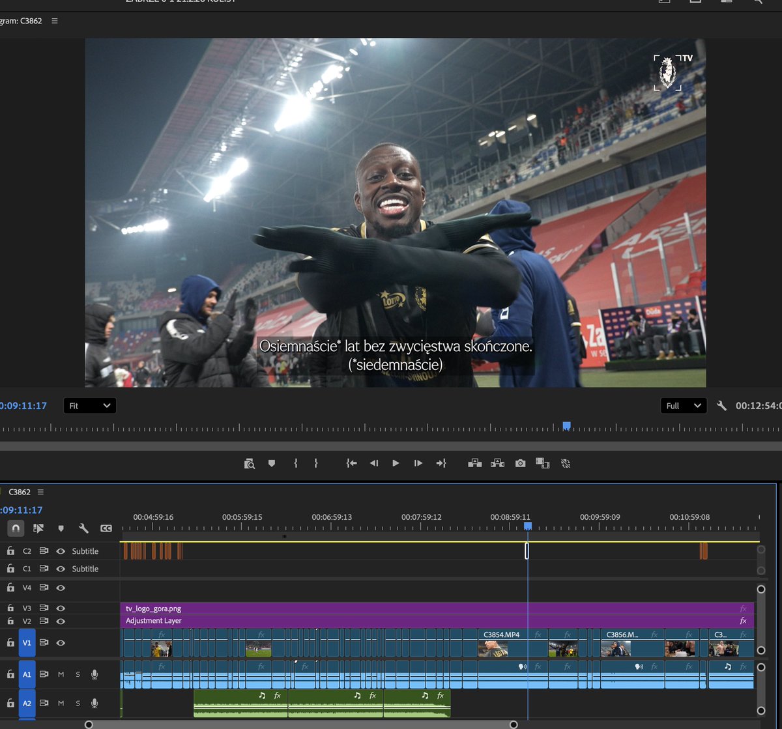
Task: Export a frame with the camera icon
Action: pyautogui.click(x=520, y=463)
